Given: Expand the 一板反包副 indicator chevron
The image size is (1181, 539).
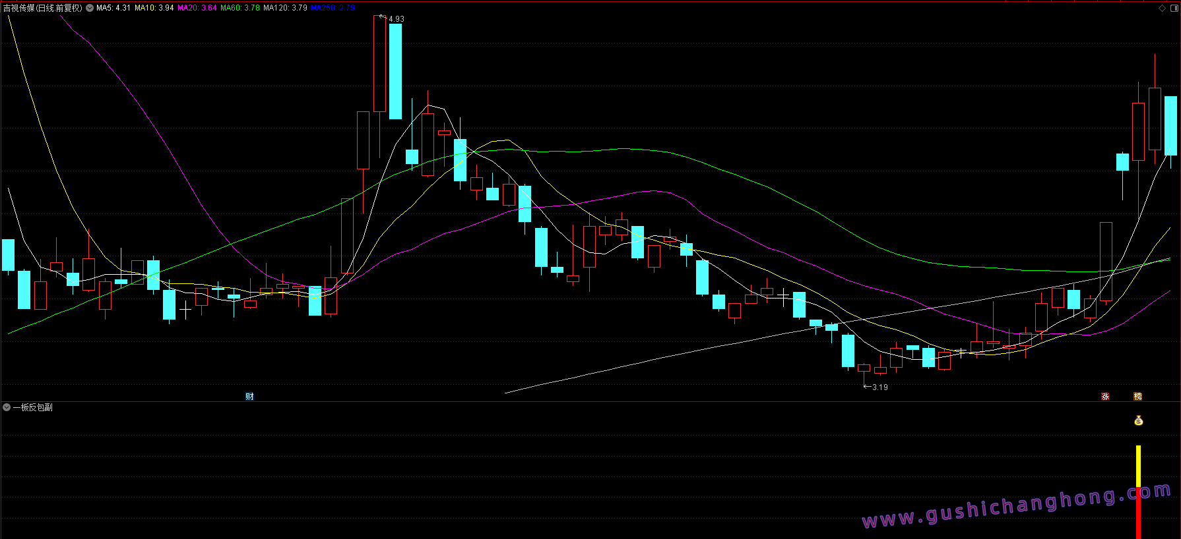Looking at the screenshot, I should click(x=7, y=407).
